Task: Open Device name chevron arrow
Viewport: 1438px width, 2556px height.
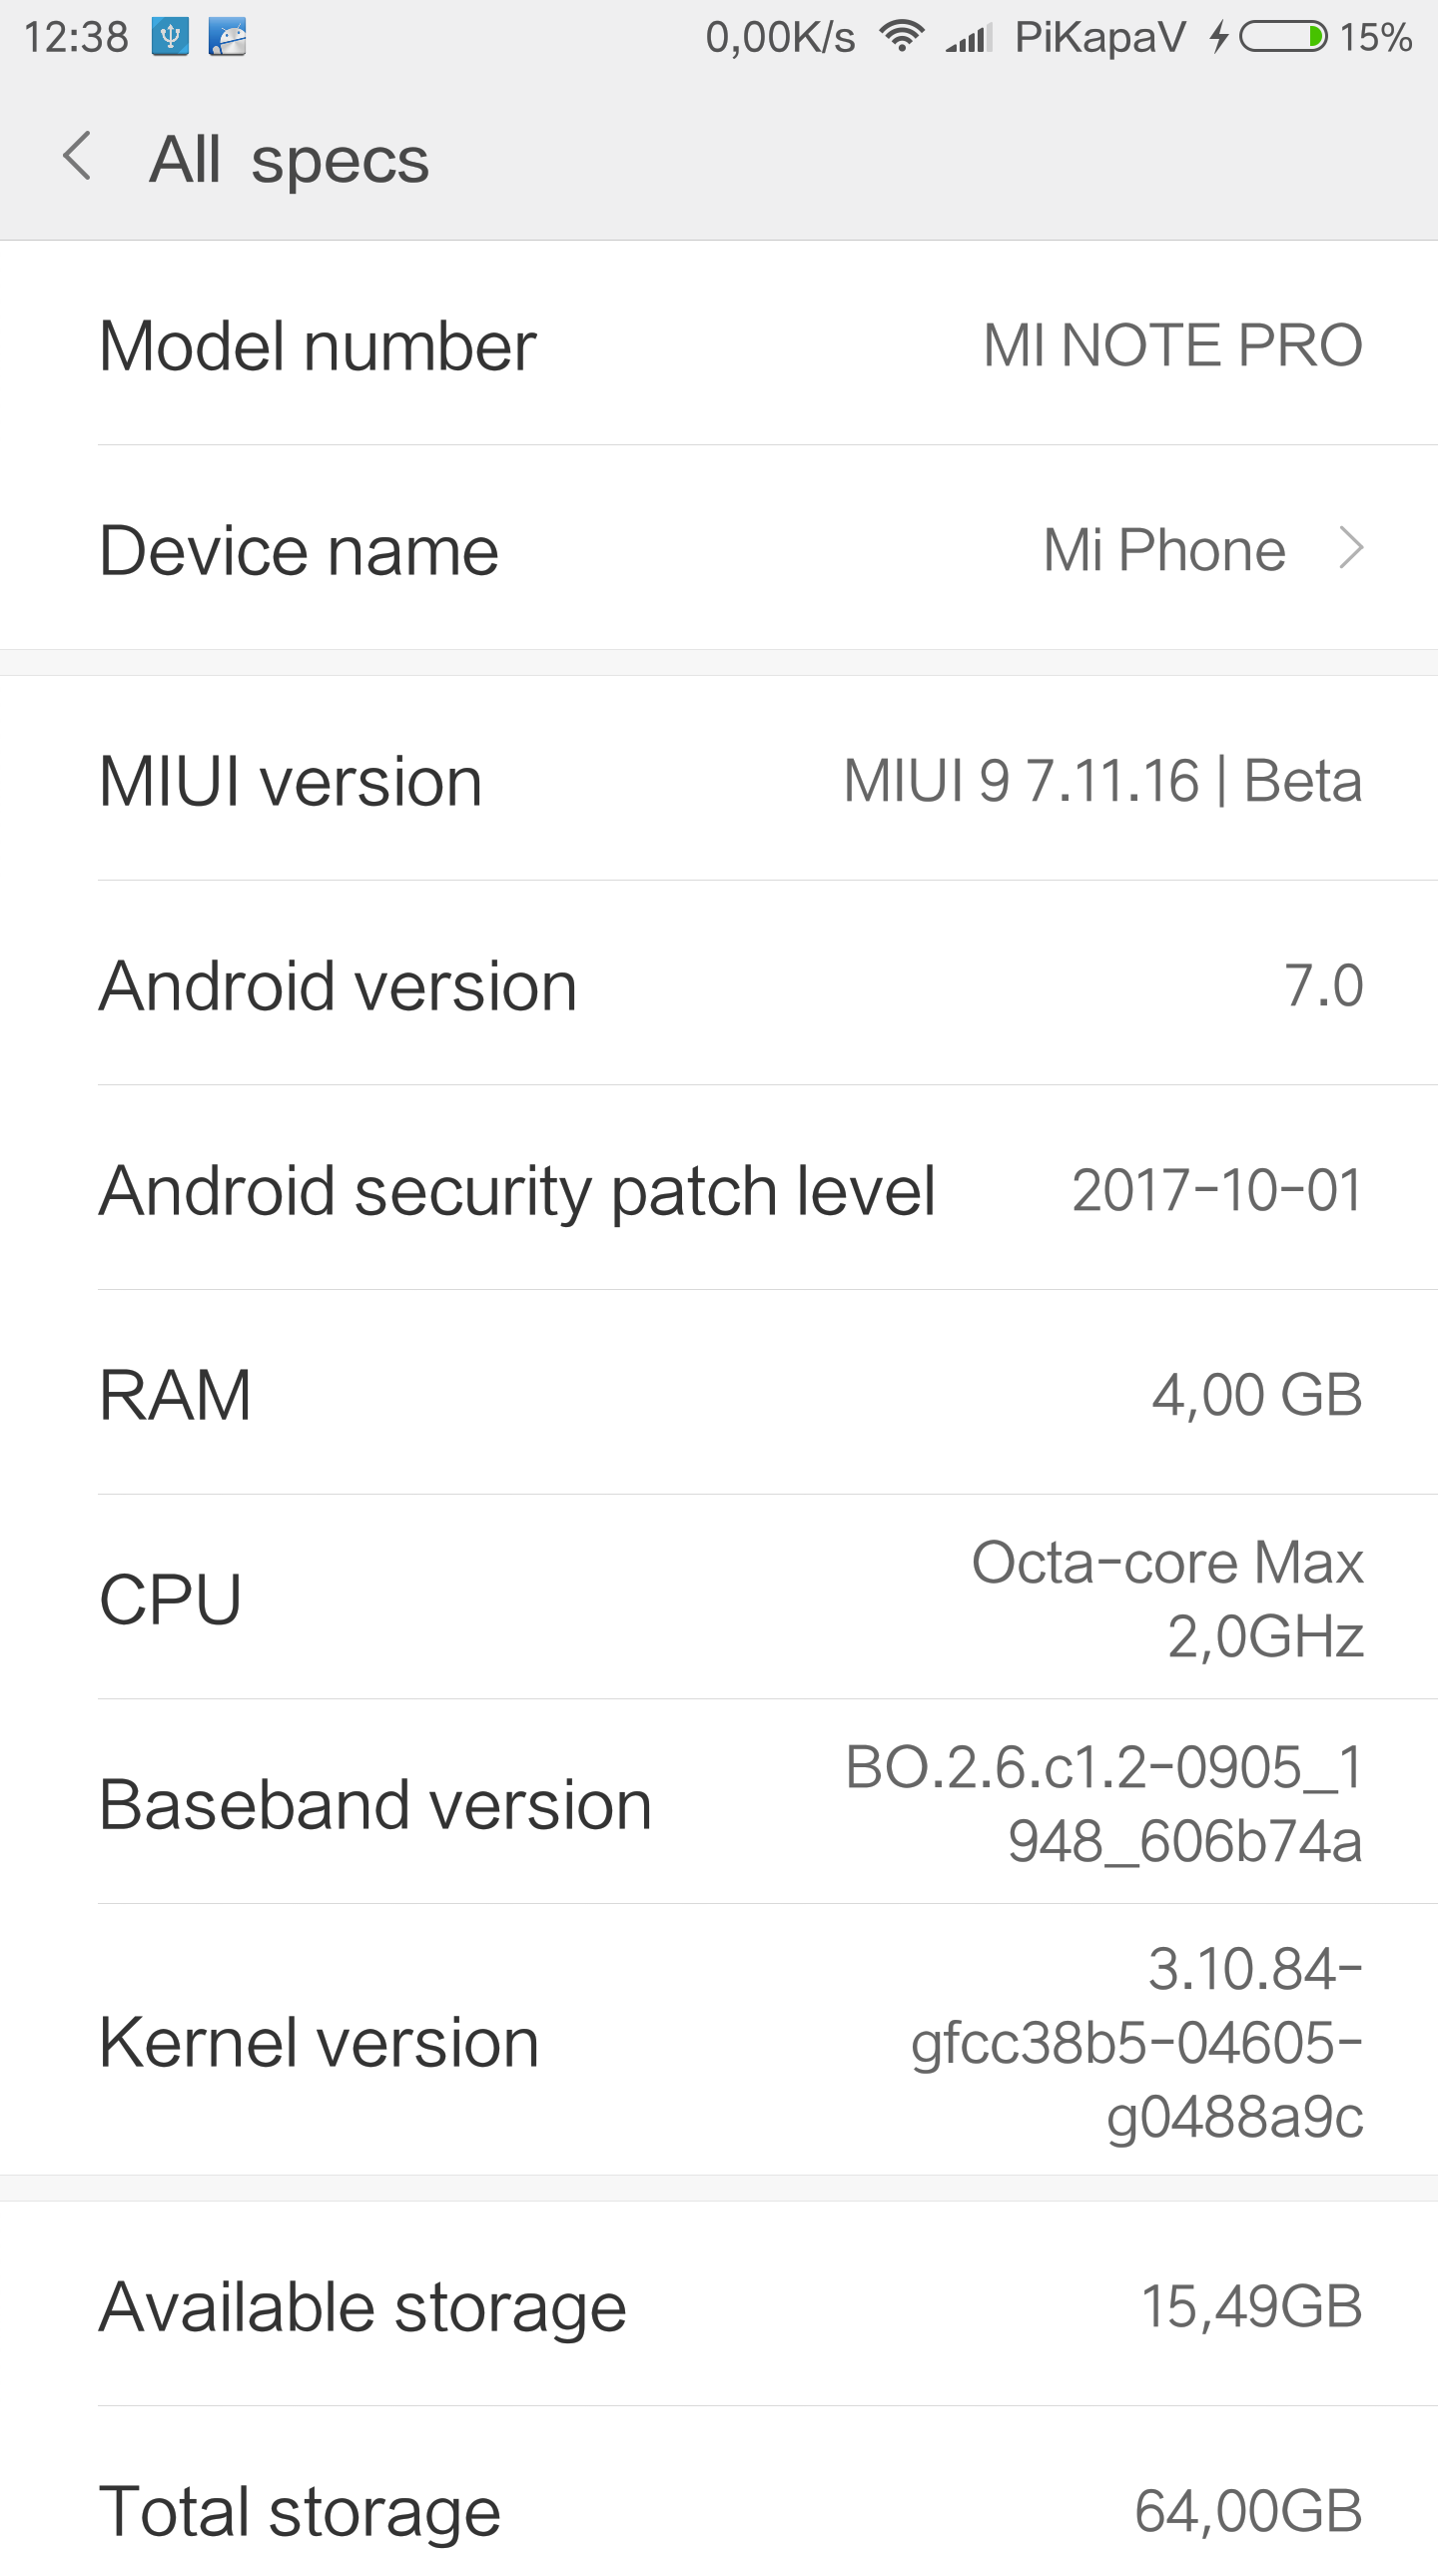Action: (x=1351, y=548)
